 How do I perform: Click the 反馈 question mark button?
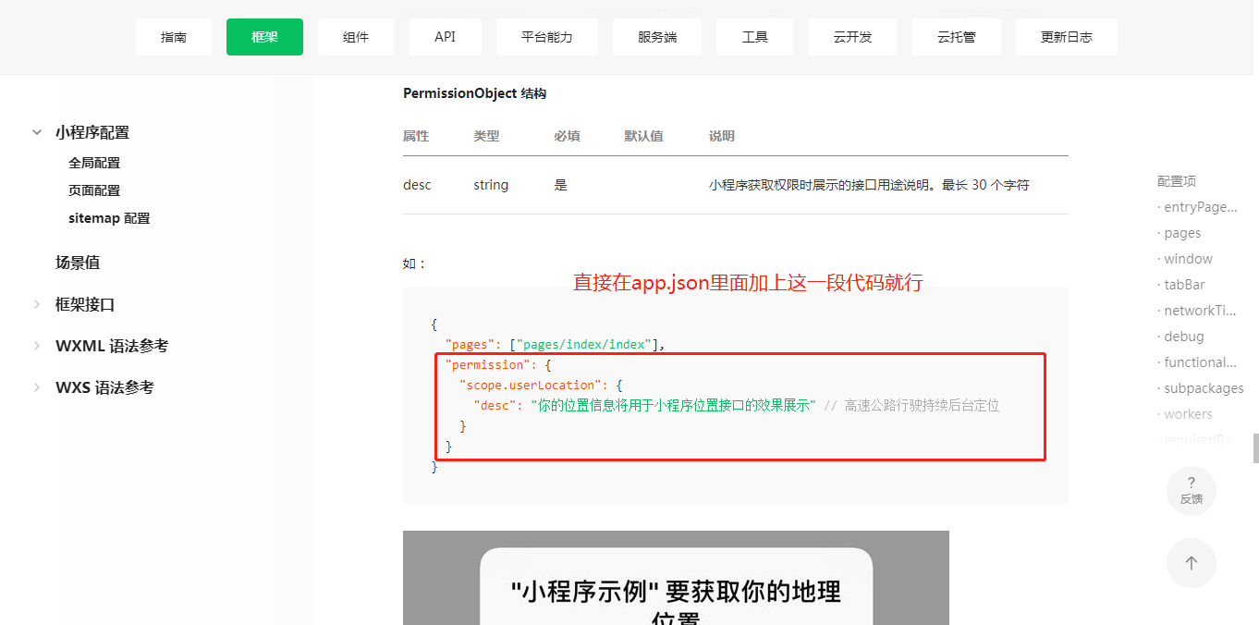tap(1192, 490)
